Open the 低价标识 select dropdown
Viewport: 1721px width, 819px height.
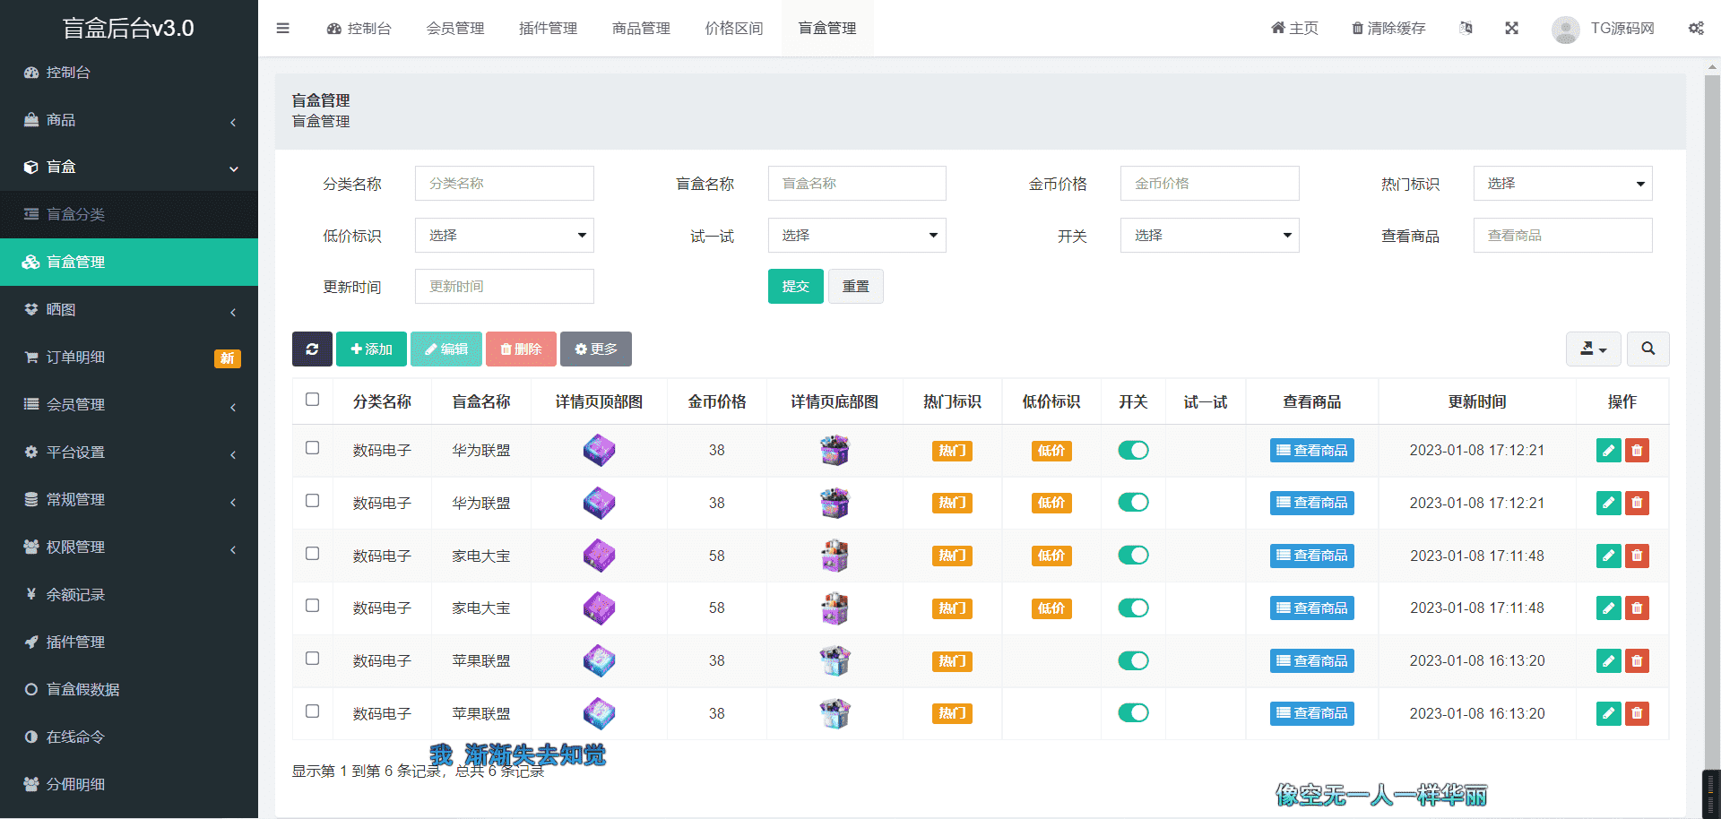pos(504,236)
